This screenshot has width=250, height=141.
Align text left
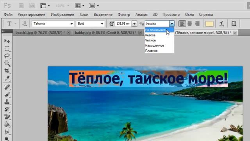pos(182,23)
